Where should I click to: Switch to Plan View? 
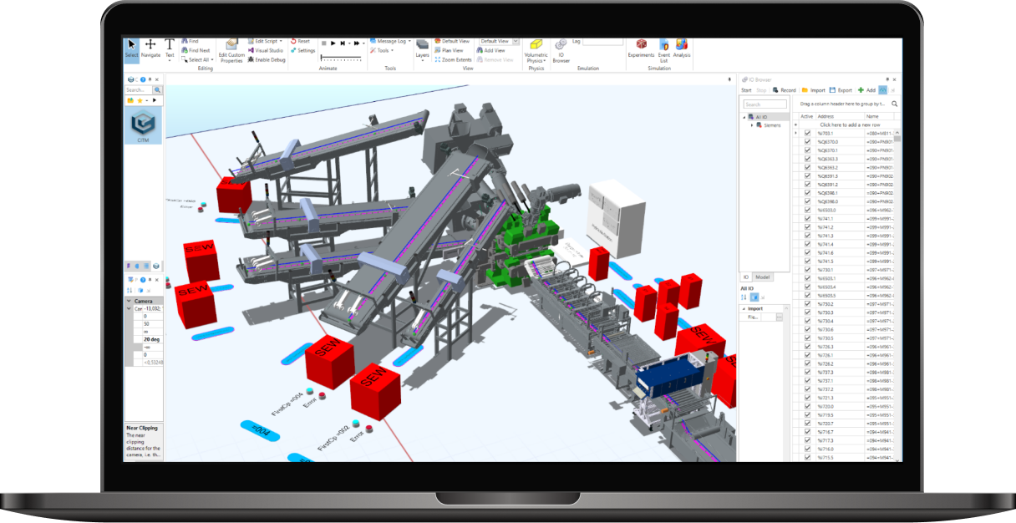point(450,50)
